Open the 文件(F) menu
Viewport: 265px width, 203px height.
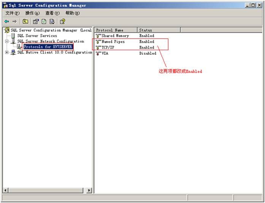pyautogui.click(x=12, y=13)
